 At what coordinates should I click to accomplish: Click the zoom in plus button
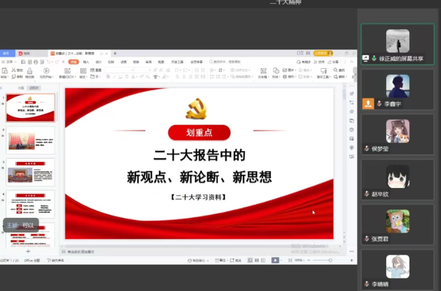tap(352, 260)
